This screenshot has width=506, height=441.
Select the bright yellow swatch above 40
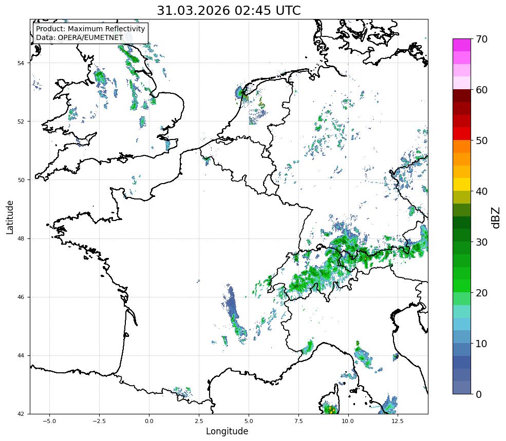tap(461, 184)
